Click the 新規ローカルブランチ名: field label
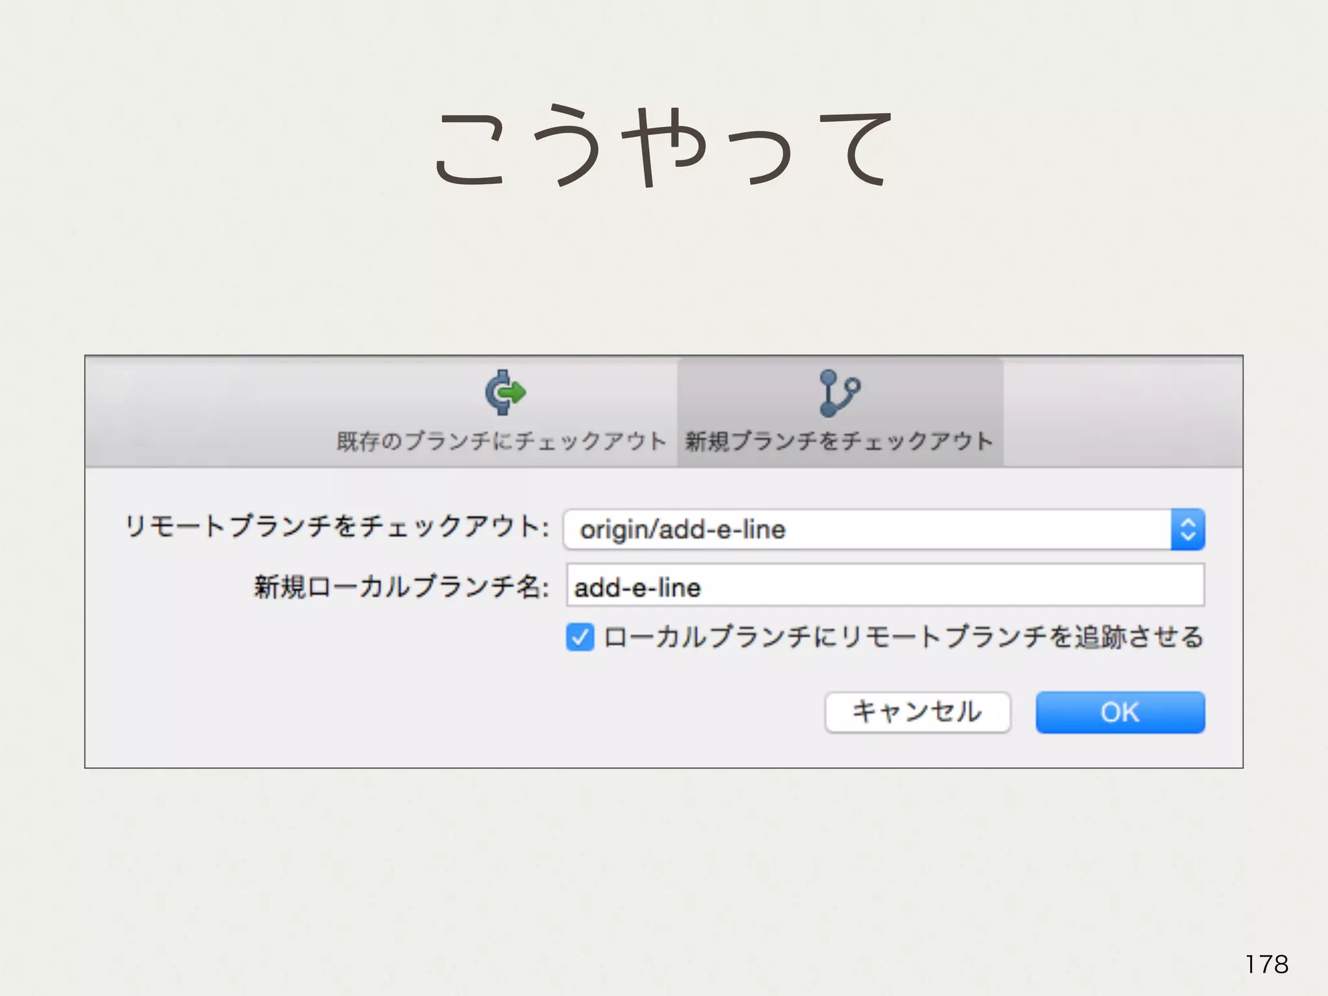The width and height of the screenshot is (1328, 996). click(x=401, y=587)
